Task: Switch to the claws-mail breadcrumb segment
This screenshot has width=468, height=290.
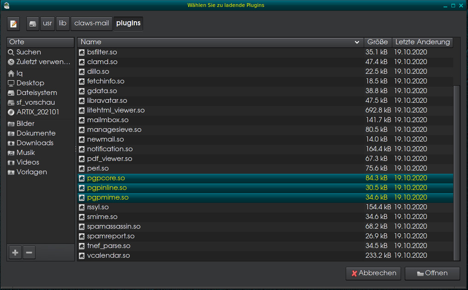Action: click(x=91, y=24)
